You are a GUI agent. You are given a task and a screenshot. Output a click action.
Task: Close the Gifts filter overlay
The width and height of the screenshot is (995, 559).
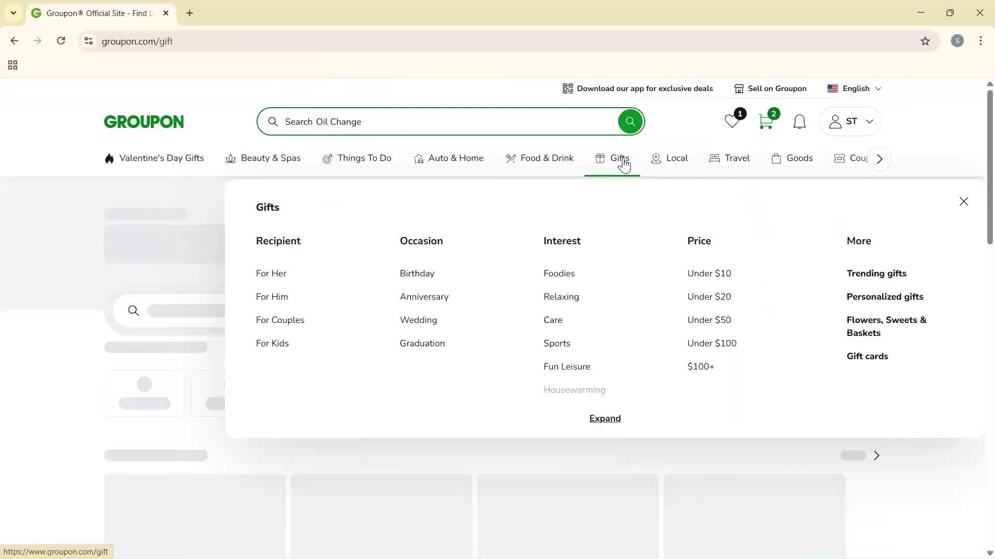coord(963,201)
